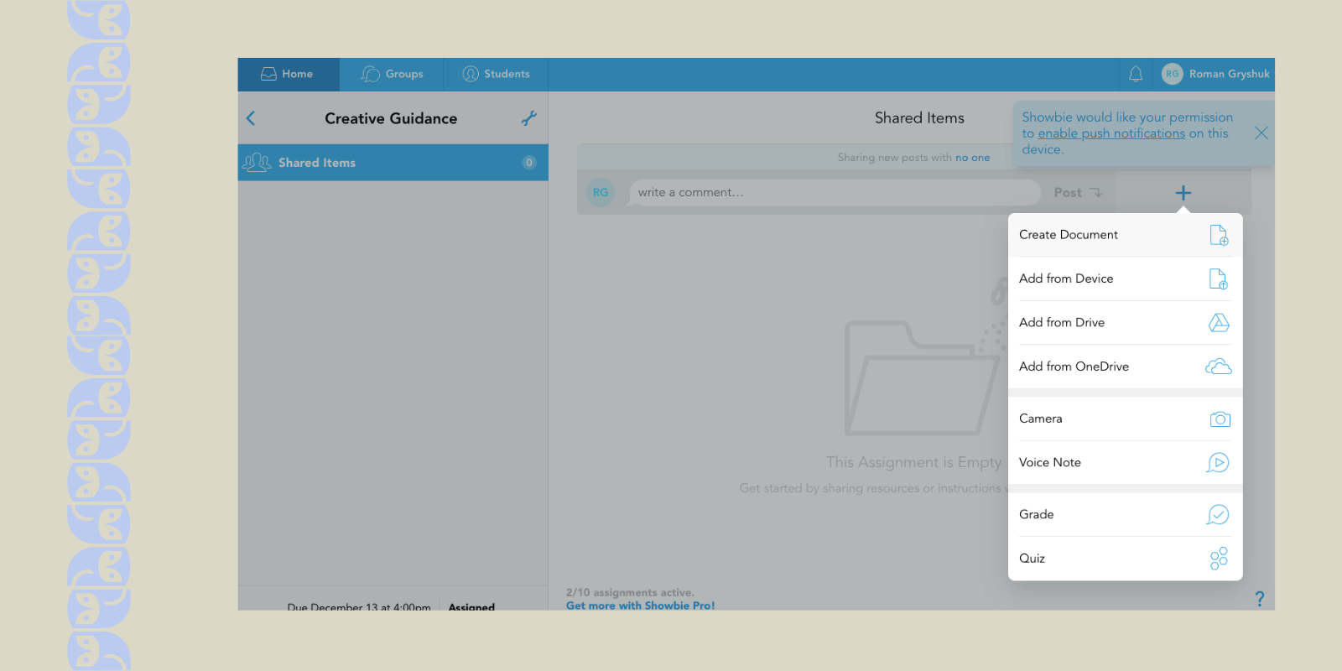This screenshot has width=1342, height=671.
Task: Click the Grade checkmark bubble icon
Action: pos(1218,514)
